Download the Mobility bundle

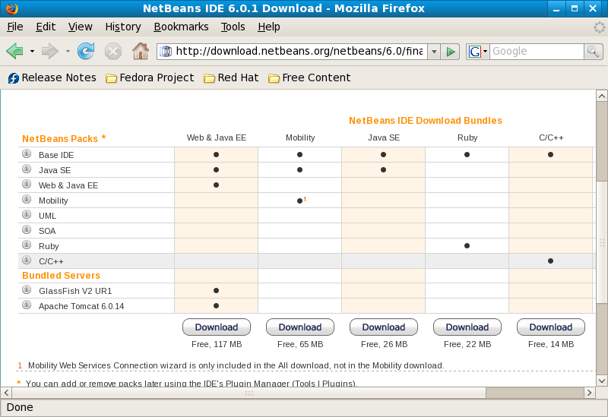tap(300, 327)
